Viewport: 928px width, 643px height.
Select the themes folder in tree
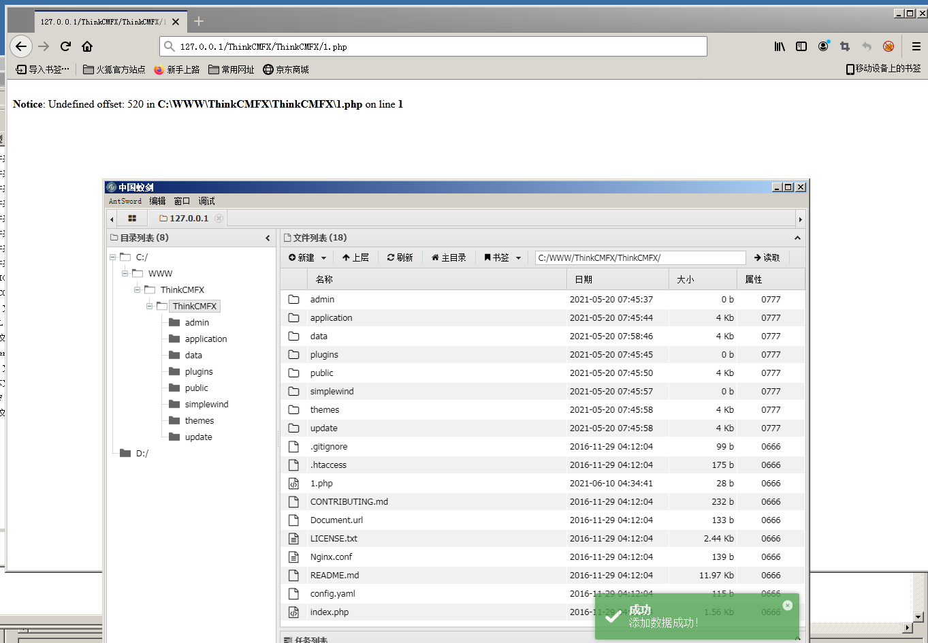click(x=199, y=421)
